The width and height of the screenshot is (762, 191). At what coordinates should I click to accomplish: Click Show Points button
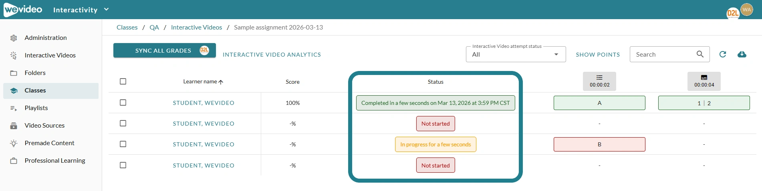point(598,55)
